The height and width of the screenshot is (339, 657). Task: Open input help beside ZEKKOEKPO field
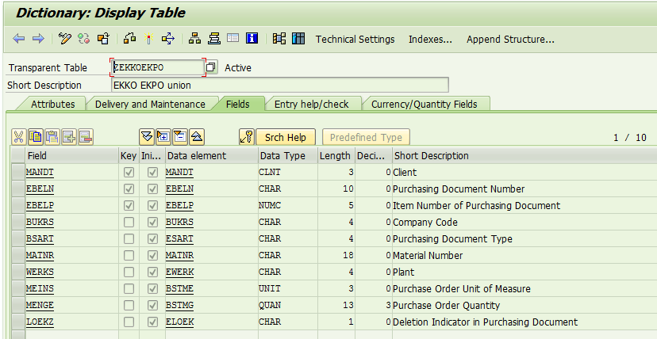click(212, 67)
